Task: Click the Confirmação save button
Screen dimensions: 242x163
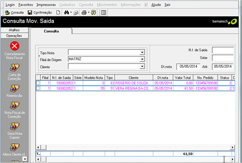Action: click(x=40, y=12)
